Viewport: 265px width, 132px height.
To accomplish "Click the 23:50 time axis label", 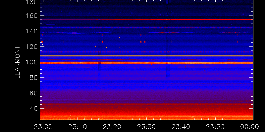I will [215, 127].
